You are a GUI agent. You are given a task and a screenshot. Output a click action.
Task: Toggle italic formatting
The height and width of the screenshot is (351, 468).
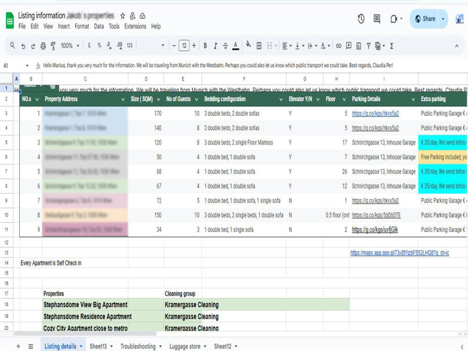tap(215, 46)
